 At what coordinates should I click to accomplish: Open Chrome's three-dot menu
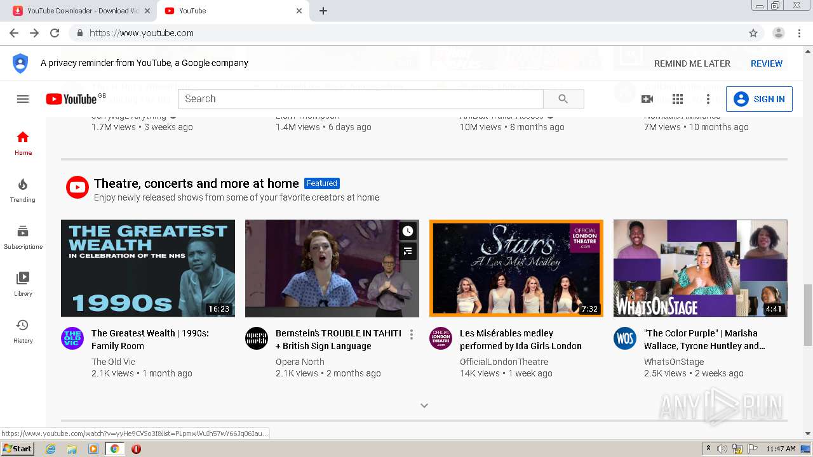(x=799, y=33)
